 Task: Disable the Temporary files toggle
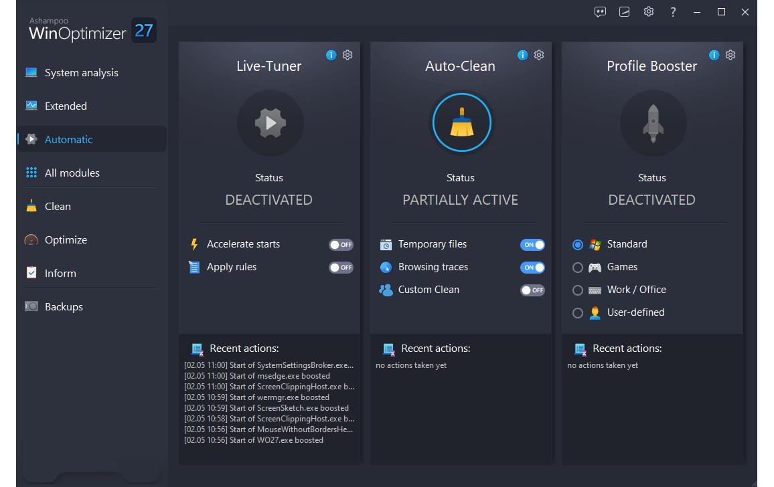[532, 245]
